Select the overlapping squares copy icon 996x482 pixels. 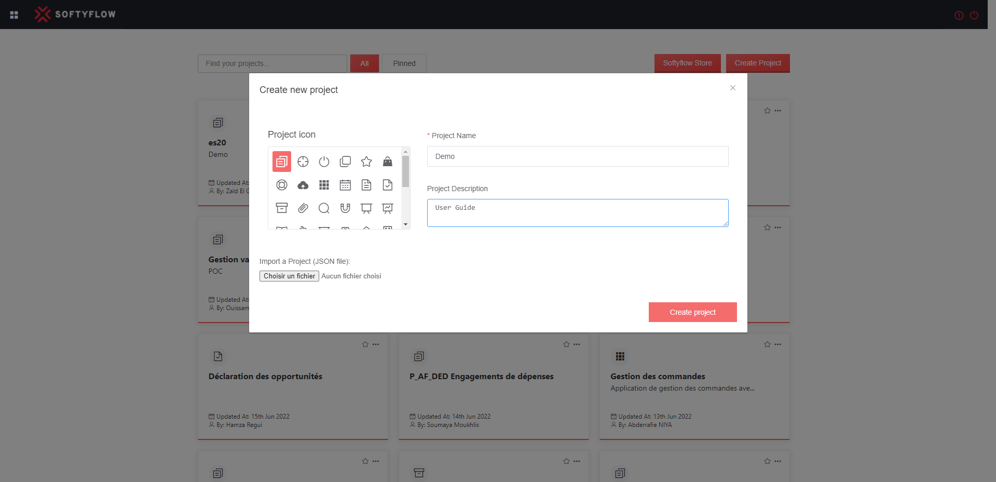click(345, 162)
